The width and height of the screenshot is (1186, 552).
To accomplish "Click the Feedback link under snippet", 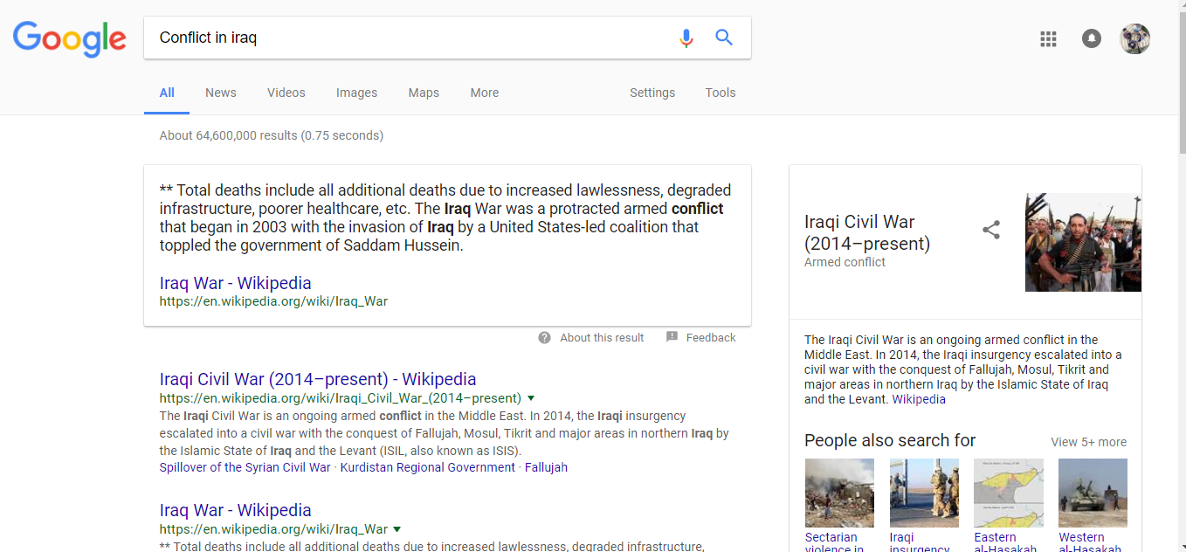I will tap(711, 338).
